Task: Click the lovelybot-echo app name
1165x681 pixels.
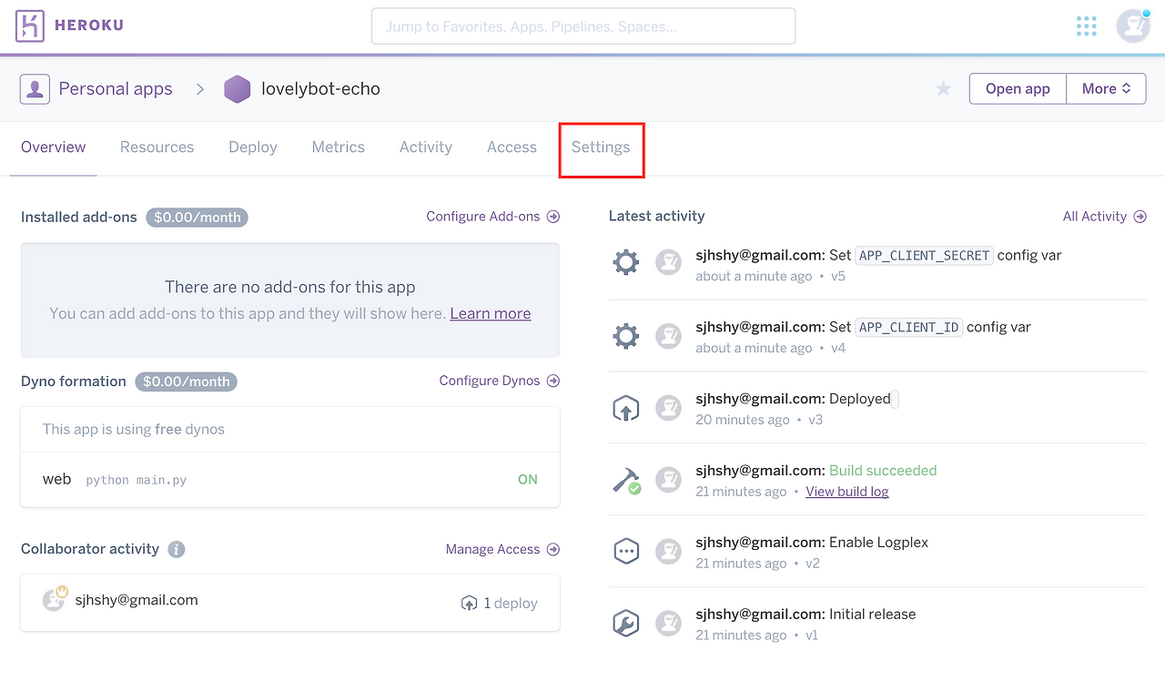Action: (320, 89)
